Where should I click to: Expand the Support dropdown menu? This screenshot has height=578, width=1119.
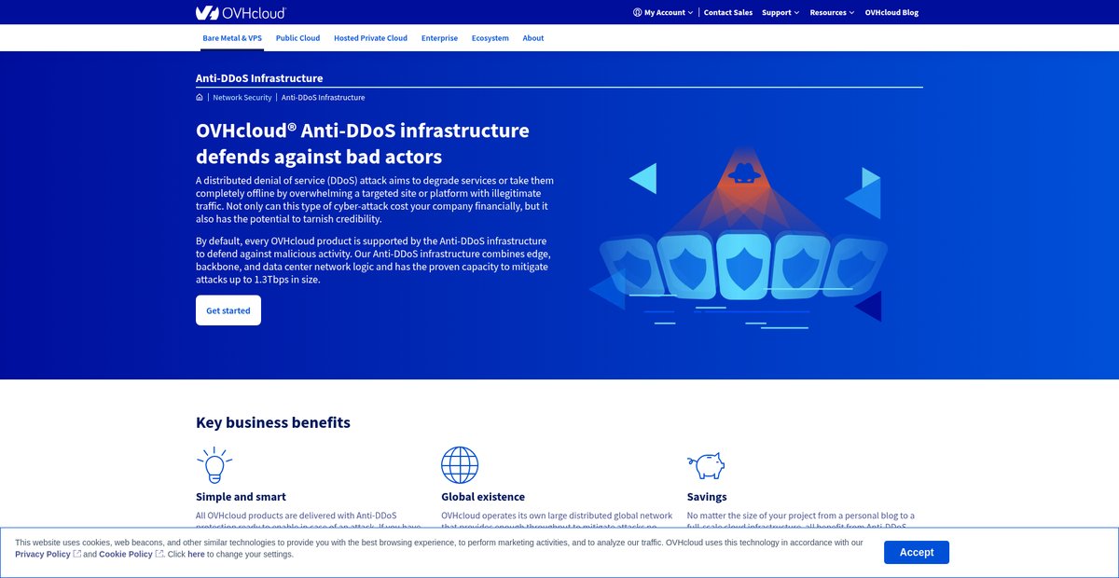coord(780,12)
